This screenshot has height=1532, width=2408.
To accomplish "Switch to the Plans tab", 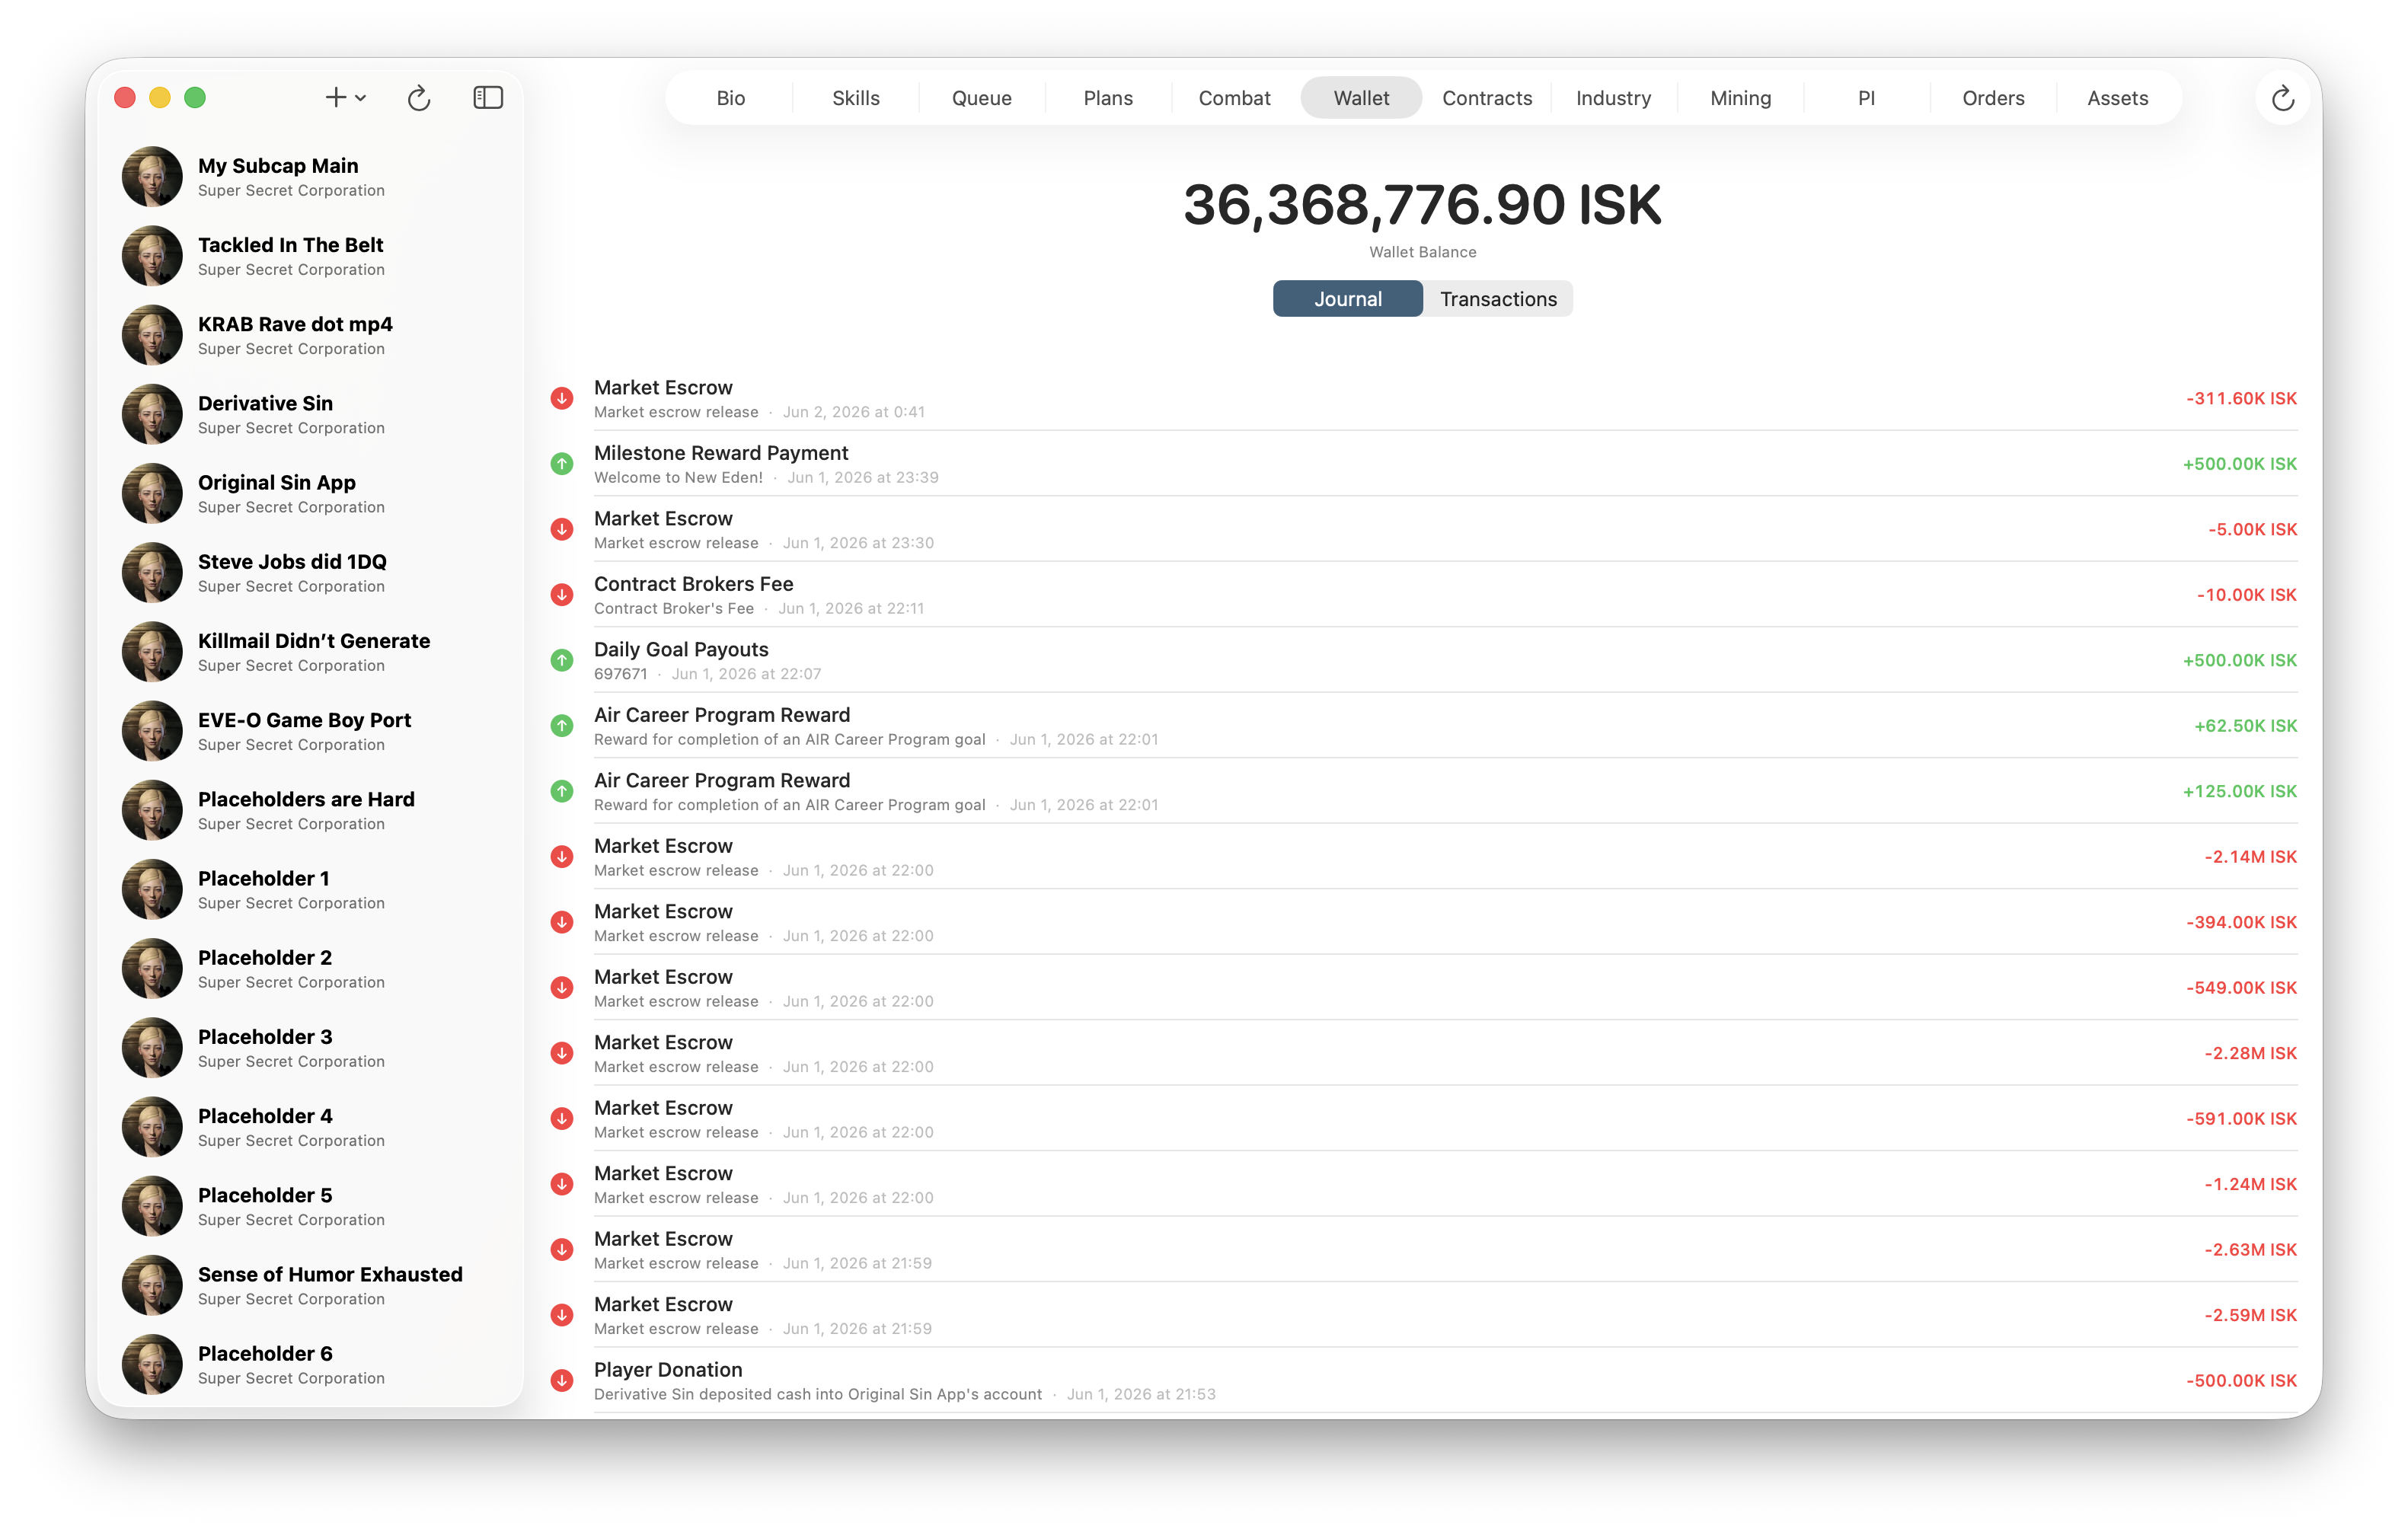I will 1108,98.
